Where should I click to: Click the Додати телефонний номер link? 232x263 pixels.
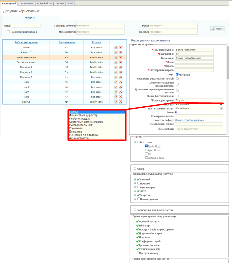pyautogui.click(x=189, y=120)
